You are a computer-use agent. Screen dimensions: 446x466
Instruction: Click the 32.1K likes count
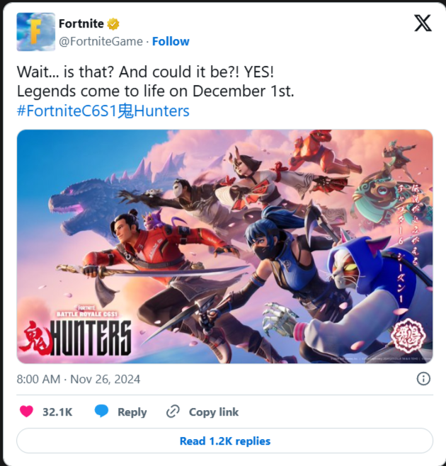tap(57, 412)
